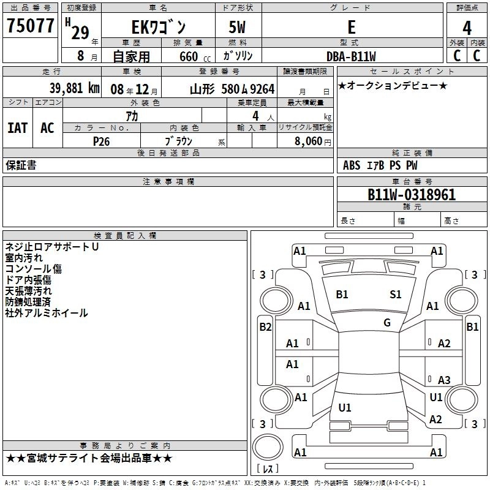Select the 注意事項欄 section header
This screenshot has width=490, height=490.
(x=168, y=181)
